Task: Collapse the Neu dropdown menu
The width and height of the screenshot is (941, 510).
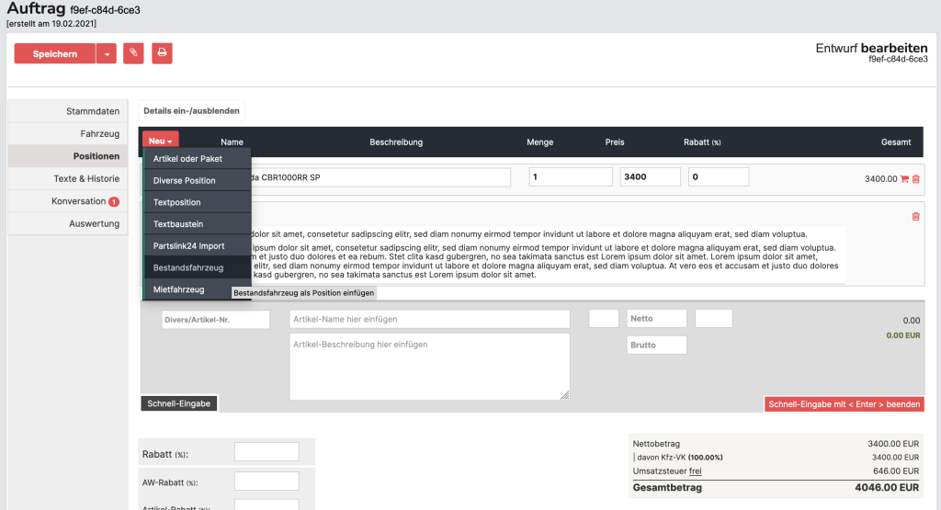Action: (x=160, y=142)
